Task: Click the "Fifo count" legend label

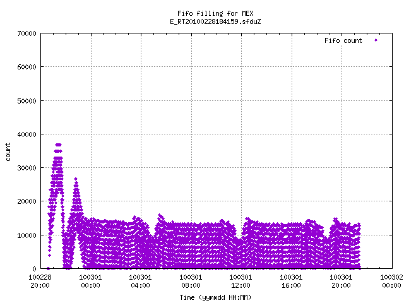Action: (343, 40)
